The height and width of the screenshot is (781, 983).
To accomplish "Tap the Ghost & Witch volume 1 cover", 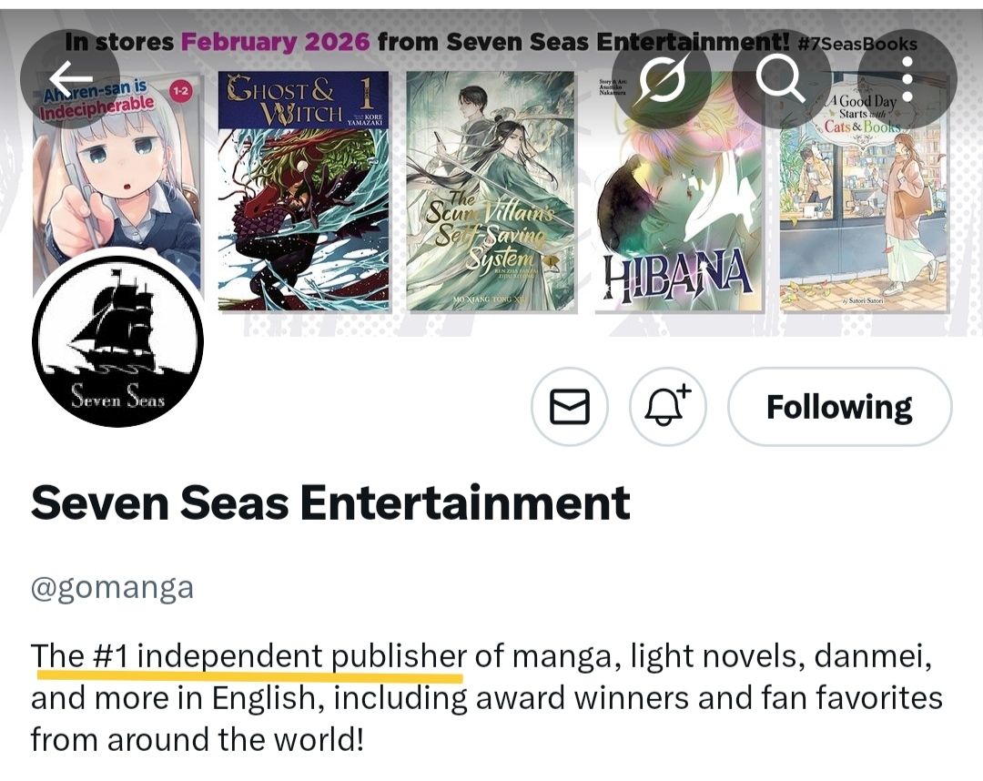I will click(x=303, y=191).
